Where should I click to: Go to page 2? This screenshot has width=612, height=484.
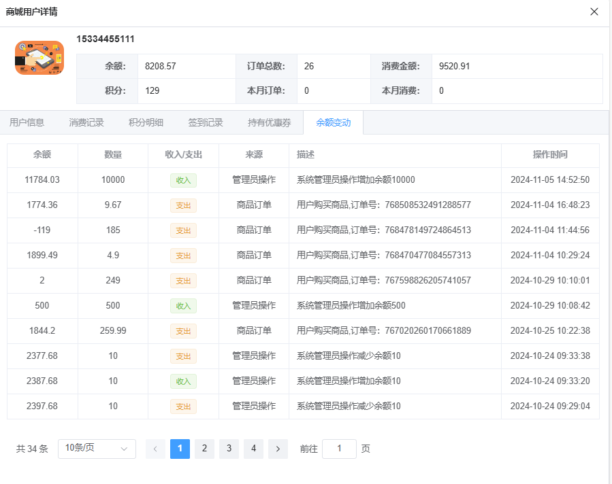pos(204,449)
